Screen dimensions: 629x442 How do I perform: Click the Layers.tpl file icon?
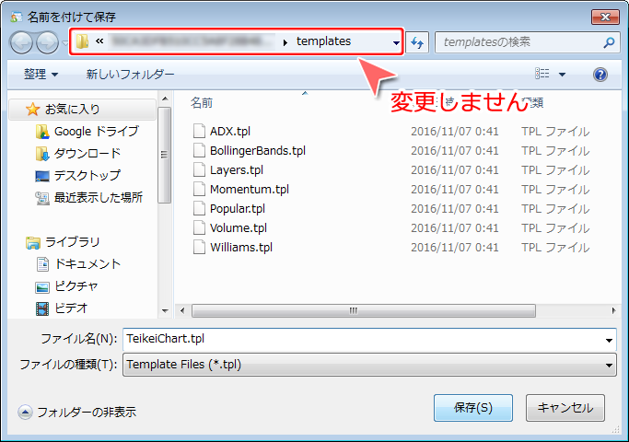(x=199, y=170)
